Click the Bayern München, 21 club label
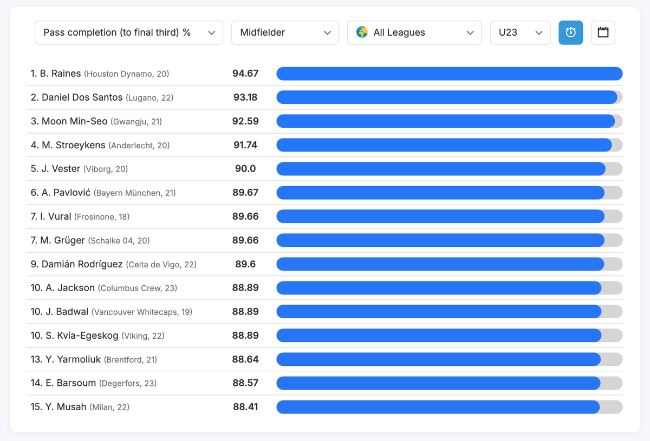The width and height of the screenshot is (650, 441). point(135,193)
